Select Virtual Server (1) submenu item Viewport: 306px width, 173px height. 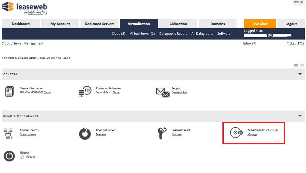[x=142, y=33]
